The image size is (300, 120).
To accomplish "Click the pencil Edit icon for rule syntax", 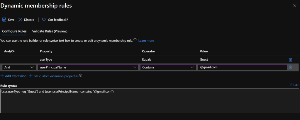I will [291, 85].
